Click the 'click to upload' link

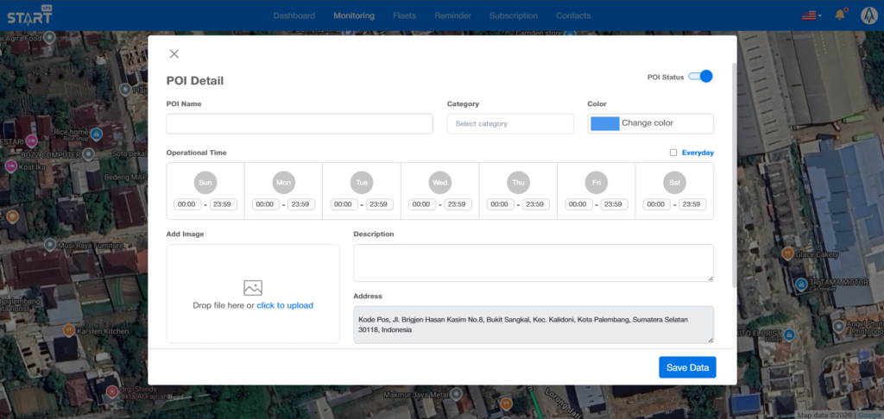point(284,305)
